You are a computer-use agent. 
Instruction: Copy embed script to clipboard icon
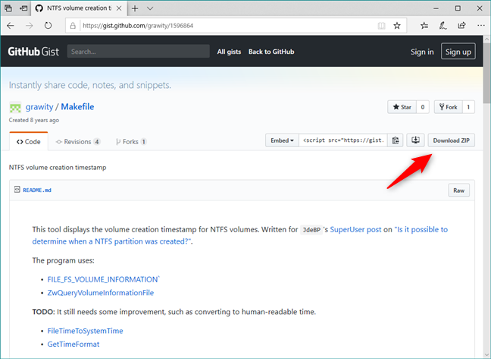pyautogui.click(x=396, y=140)
